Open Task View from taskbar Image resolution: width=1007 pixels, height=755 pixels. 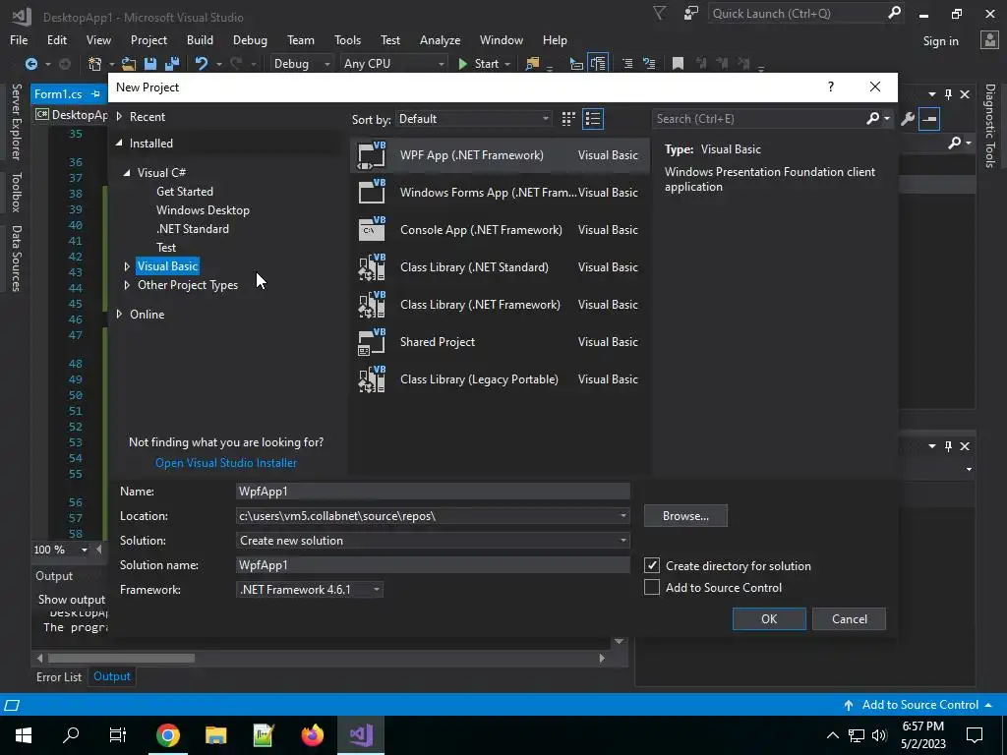(118, 735)
